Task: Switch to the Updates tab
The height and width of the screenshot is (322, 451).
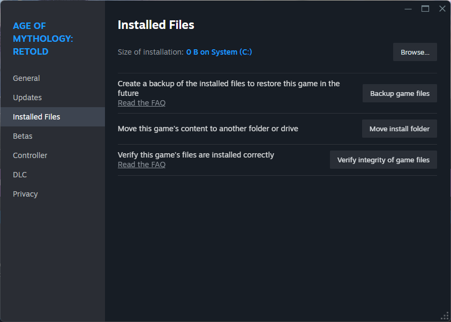Action: pos(27,98)
